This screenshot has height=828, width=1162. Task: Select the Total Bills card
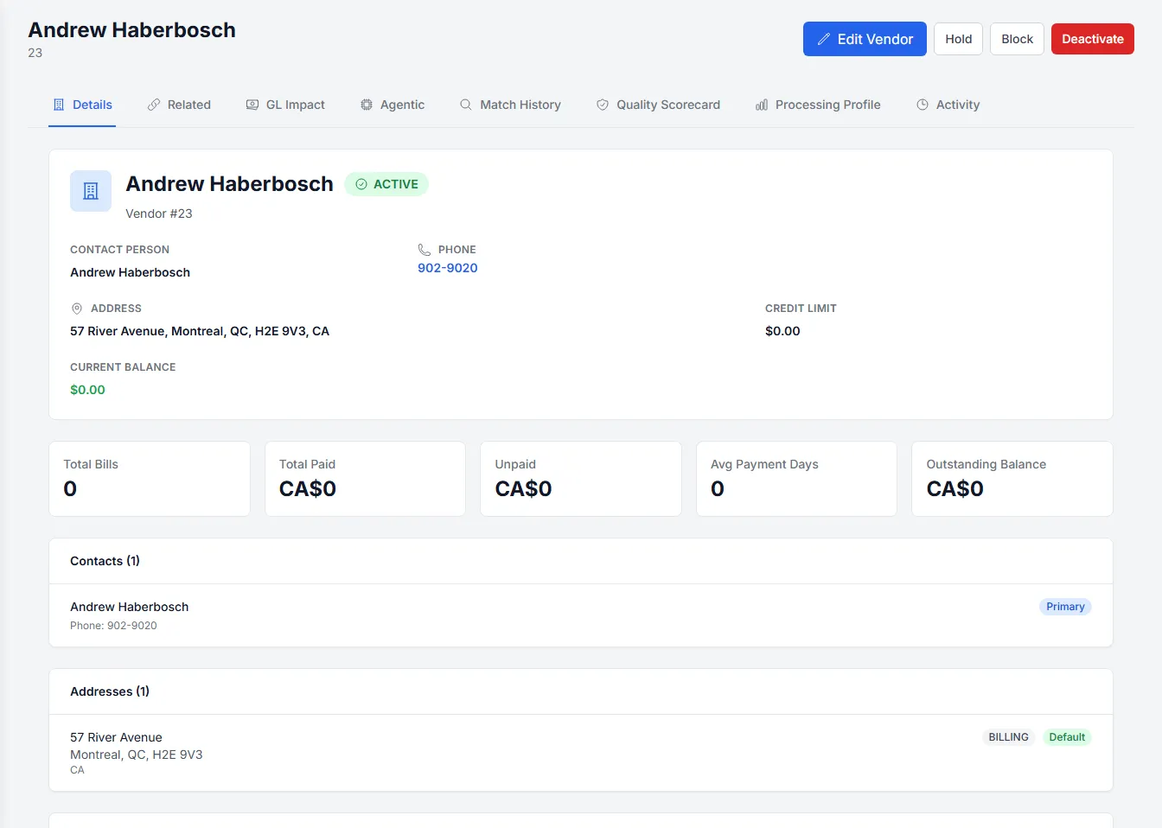[150, 479]
